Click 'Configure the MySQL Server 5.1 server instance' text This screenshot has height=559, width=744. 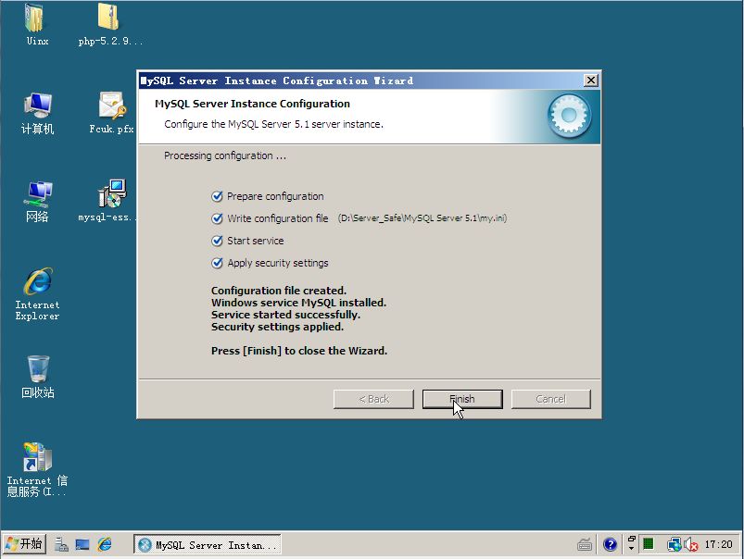pos(273,124)
